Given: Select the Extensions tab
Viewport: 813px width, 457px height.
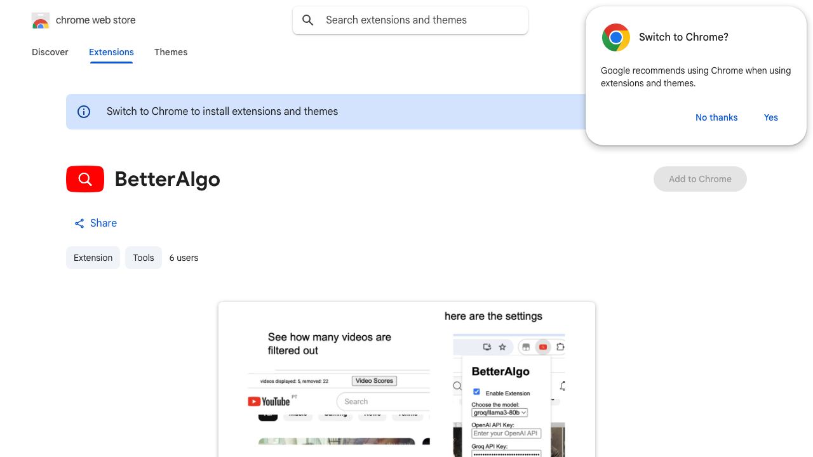Looking at the screenshot, I should point(111,52).
